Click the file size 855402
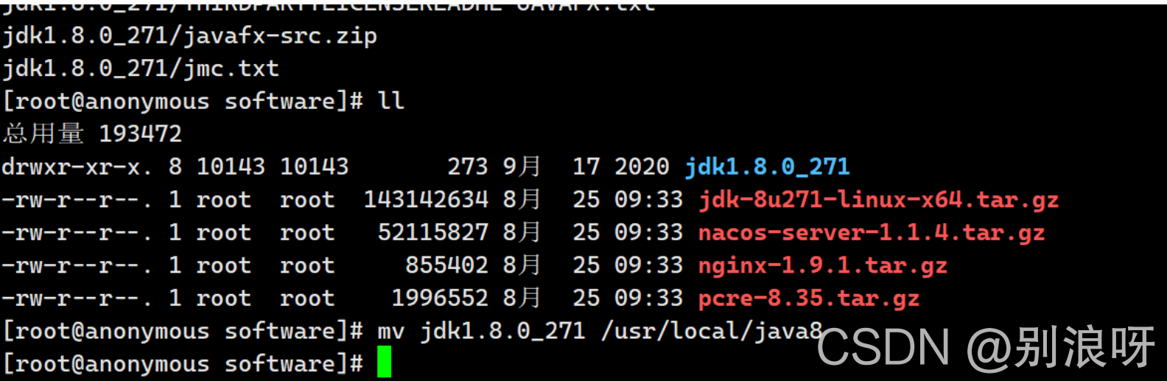The image size is (1167, 381). 446,265
